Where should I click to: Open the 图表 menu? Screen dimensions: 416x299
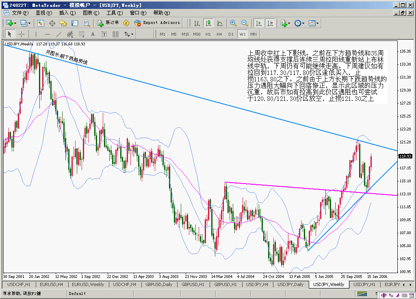pyautogui.click(x=91, y=13)
